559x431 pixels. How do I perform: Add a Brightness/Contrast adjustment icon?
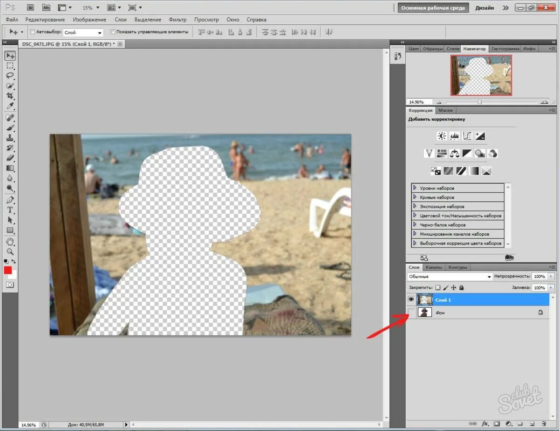click(442, 136)
